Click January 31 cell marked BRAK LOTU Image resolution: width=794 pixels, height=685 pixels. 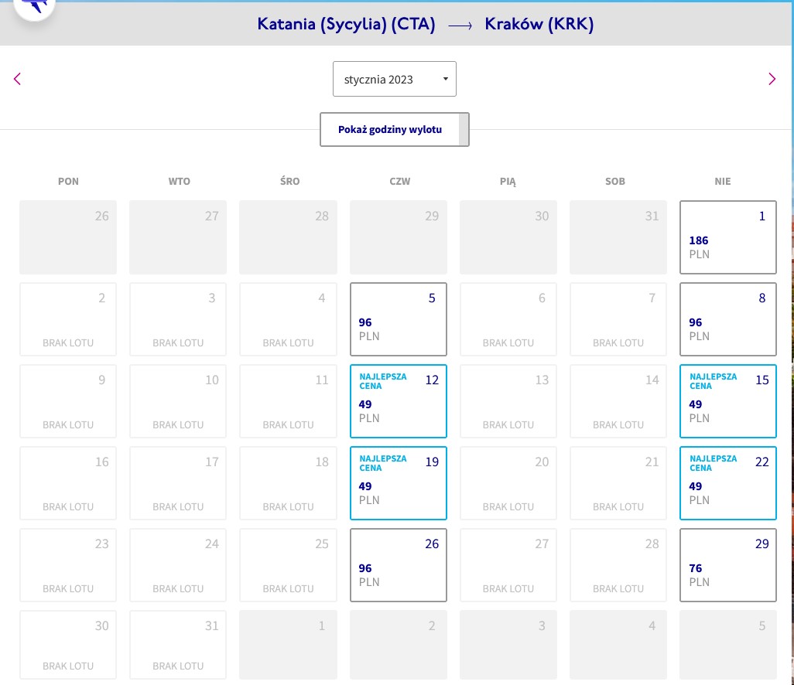tap(178, 645)
